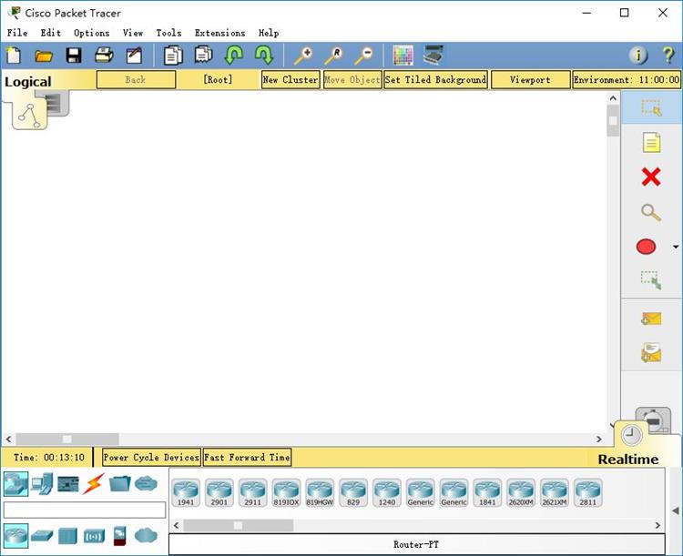
Task: Select End Devices category icon
Action: click(42, 484)
